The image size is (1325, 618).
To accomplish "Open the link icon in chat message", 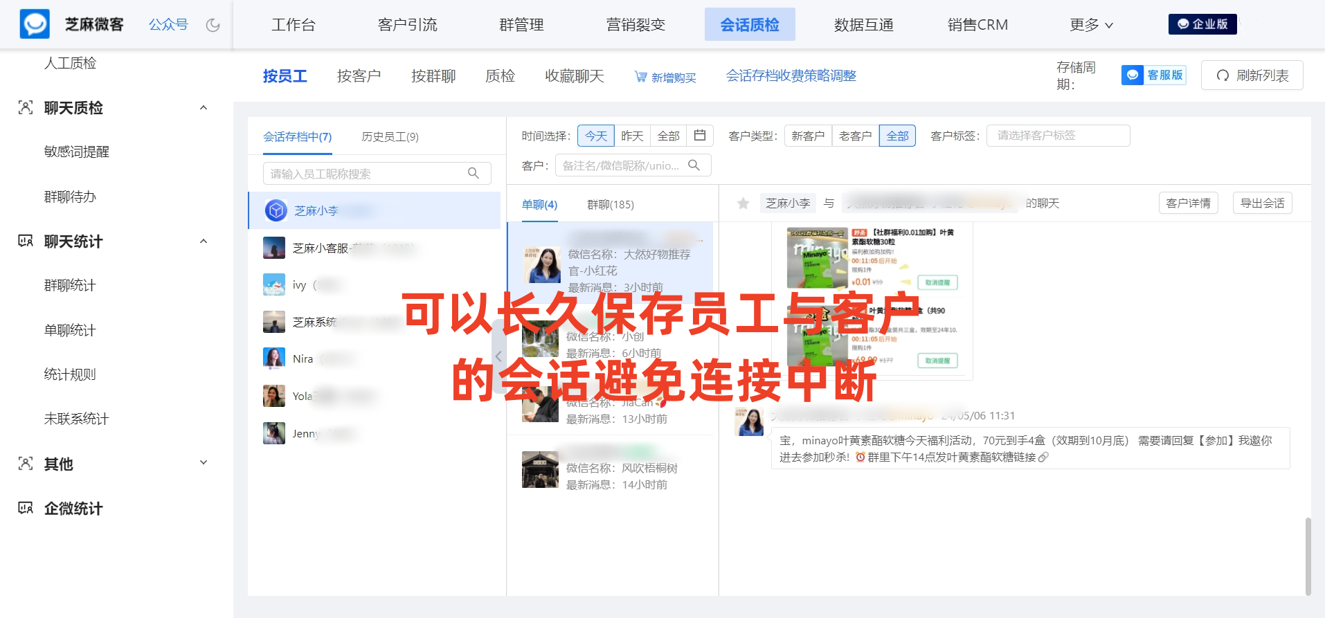I will [1043, 457].
